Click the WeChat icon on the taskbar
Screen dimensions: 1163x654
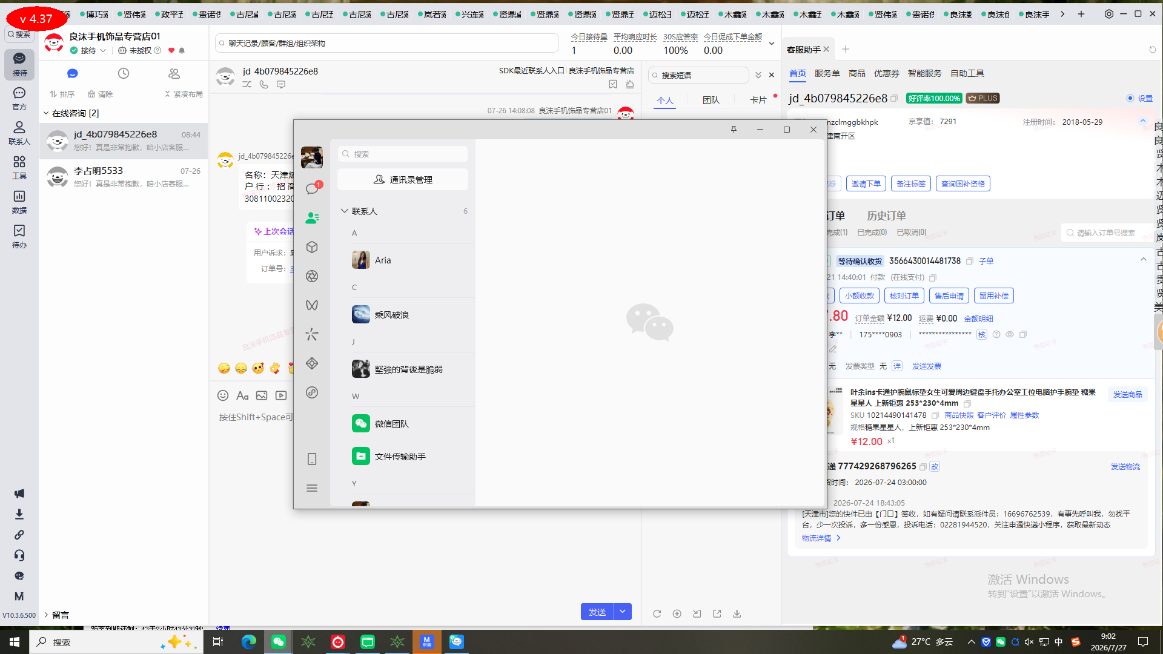(278, 642)
